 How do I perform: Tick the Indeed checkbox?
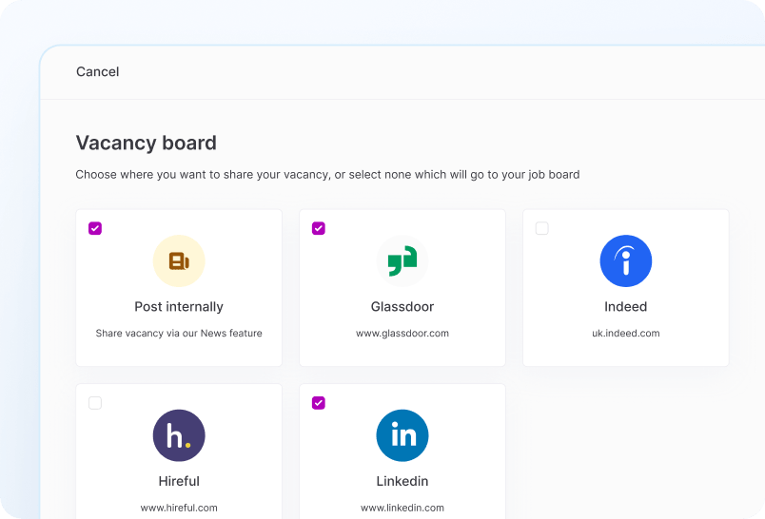pos(542,228)
